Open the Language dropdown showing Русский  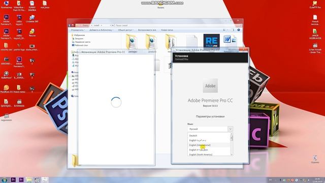pos(210,129)
